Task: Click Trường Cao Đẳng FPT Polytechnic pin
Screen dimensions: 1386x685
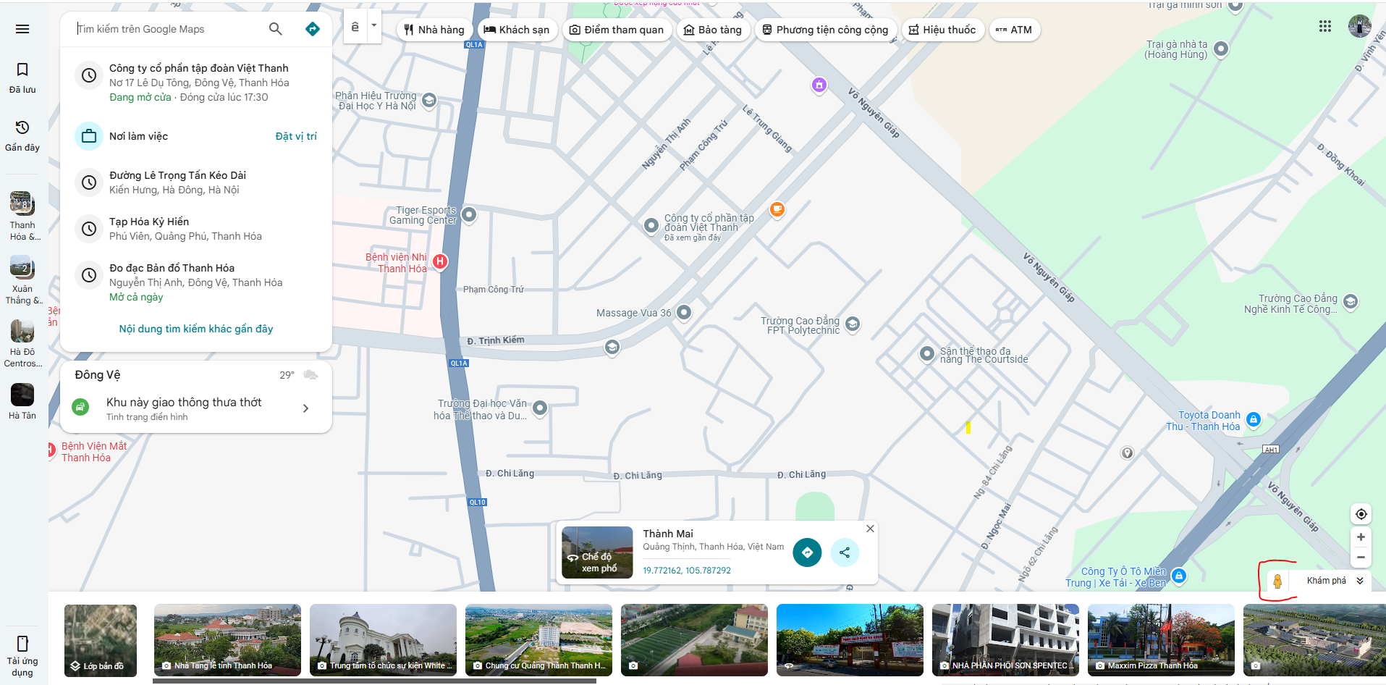Action: pos(853,324)
